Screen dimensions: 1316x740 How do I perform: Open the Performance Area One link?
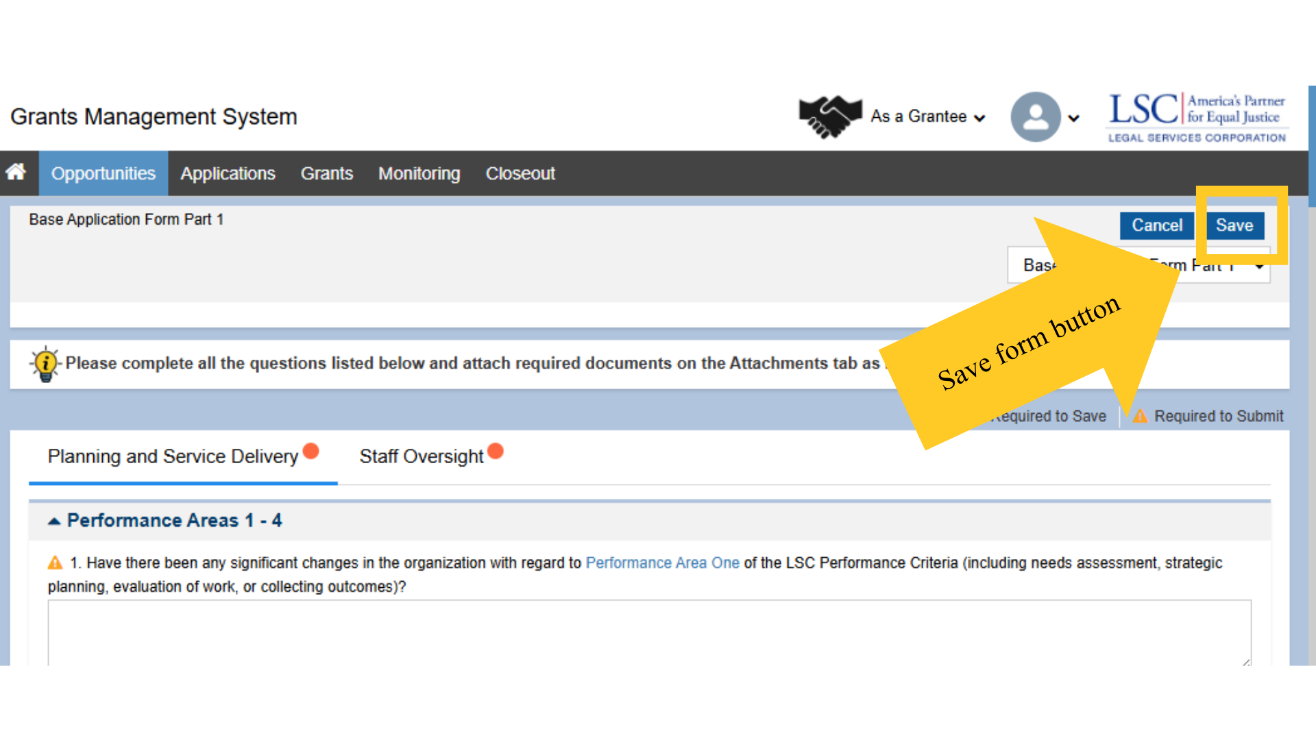point(662,563)
